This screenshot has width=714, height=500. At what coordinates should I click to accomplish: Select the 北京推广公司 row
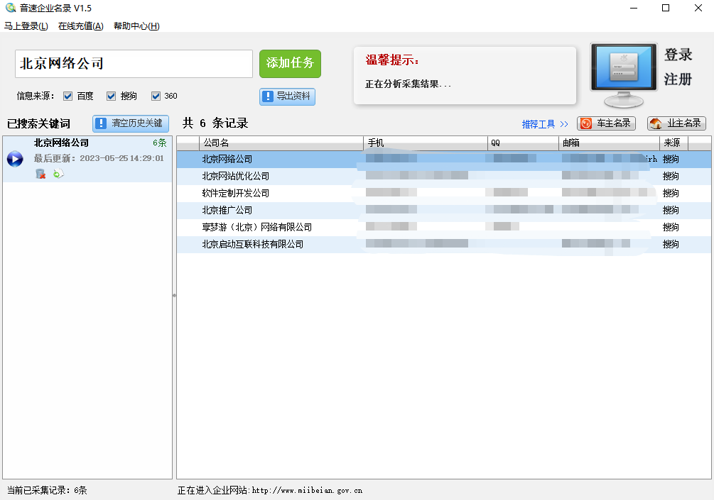point(444,210)
